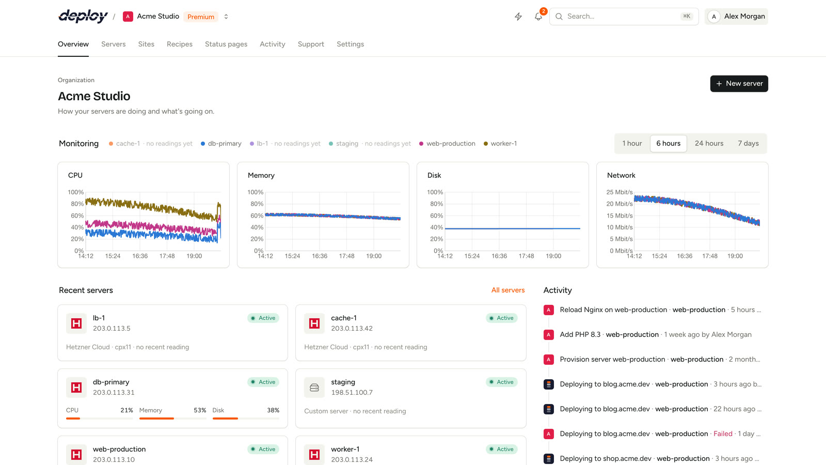Click avatar icon beside Add PHP 8.3 activity
The height and width of the screenshot is (465, 826).
(x=549, y=335)
